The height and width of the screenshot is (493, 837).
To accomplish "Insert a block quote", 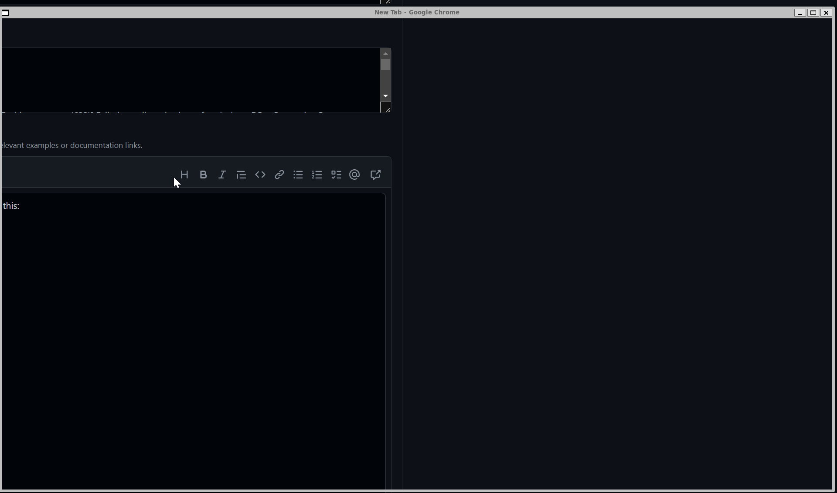I will click(241, 175).
